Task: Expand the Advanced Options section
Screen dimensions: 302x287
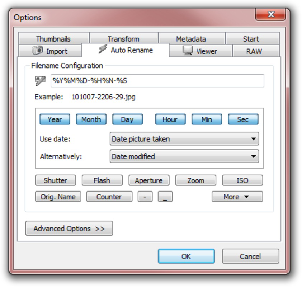Action: [x=70, y=228]
